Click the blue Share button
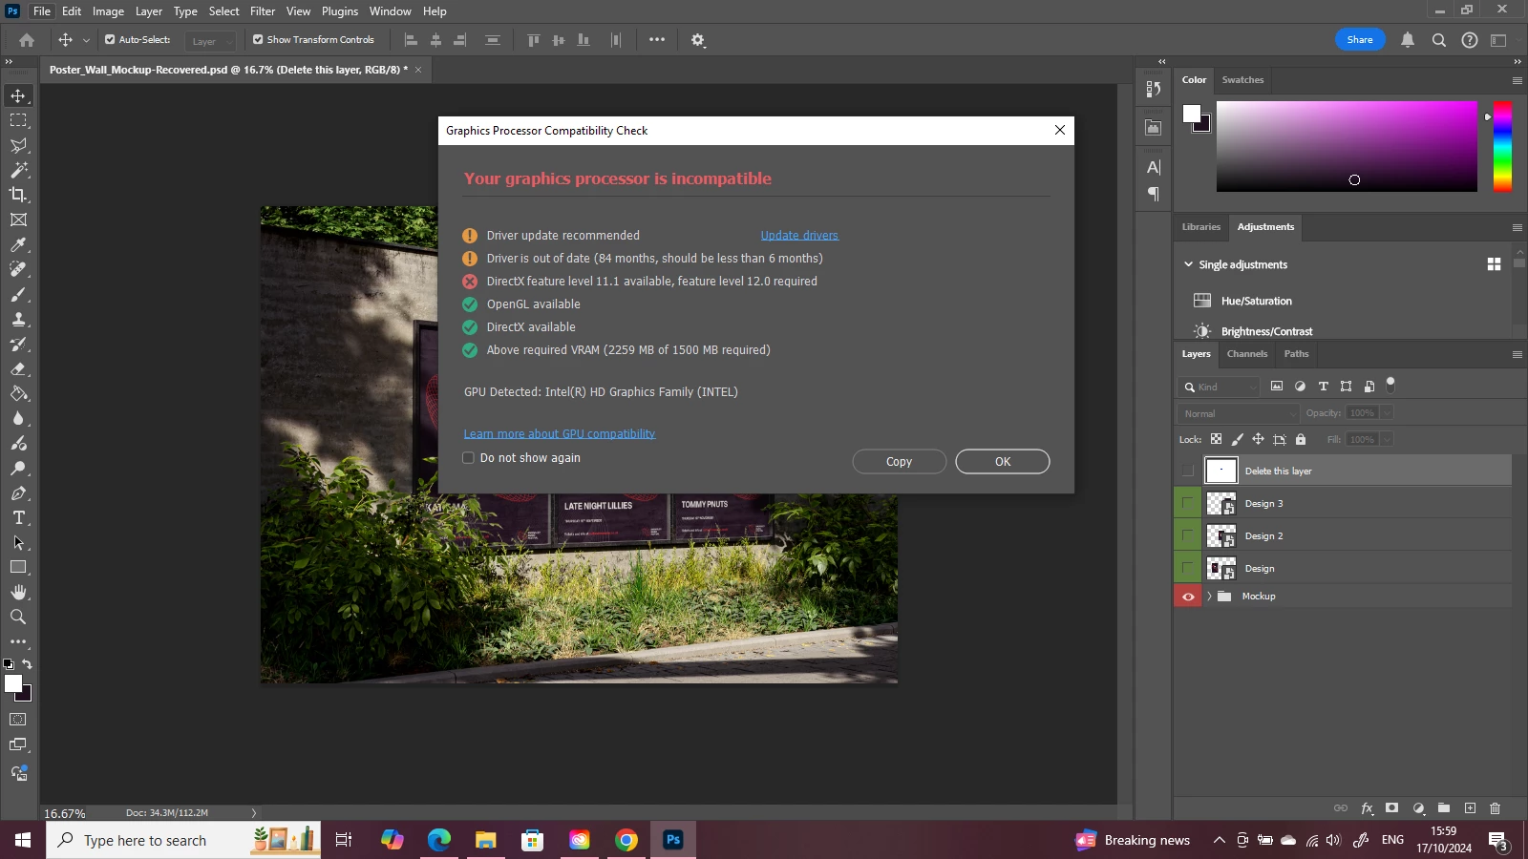Screen dimensions: 1528x859 point(1360,40)
